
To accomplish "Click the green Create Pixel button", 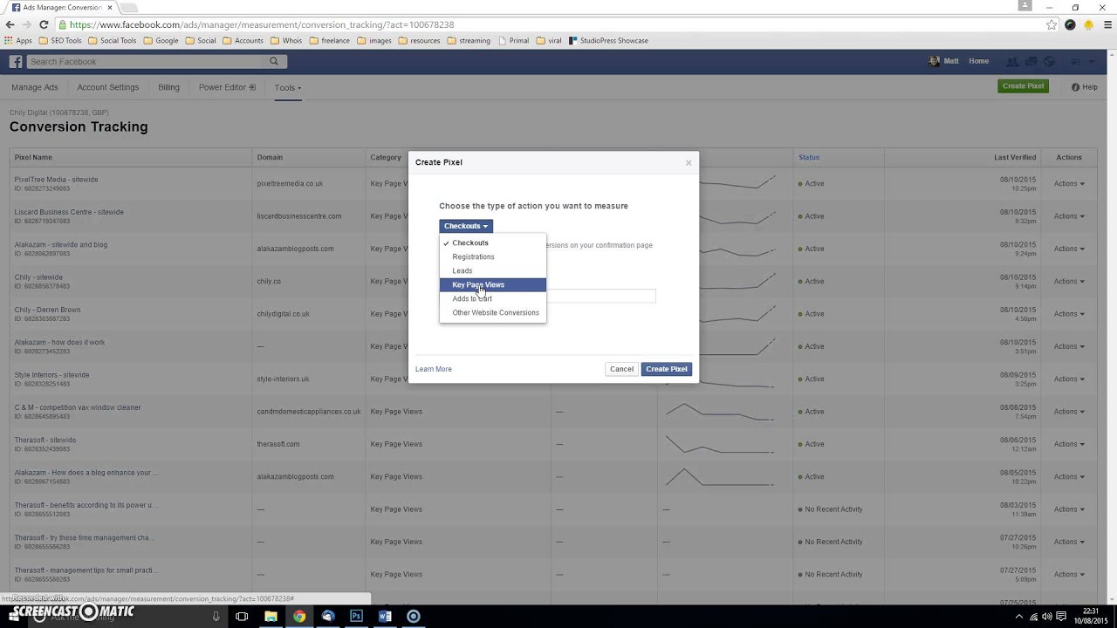I will 1023,86.
